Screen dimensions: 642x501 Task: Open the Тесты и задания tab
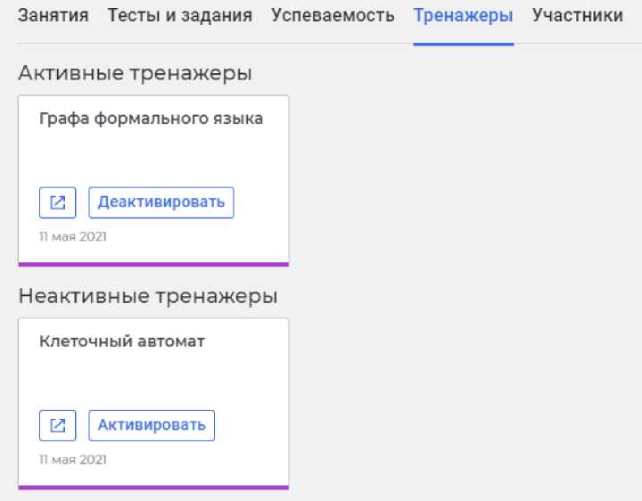point(180,15)
